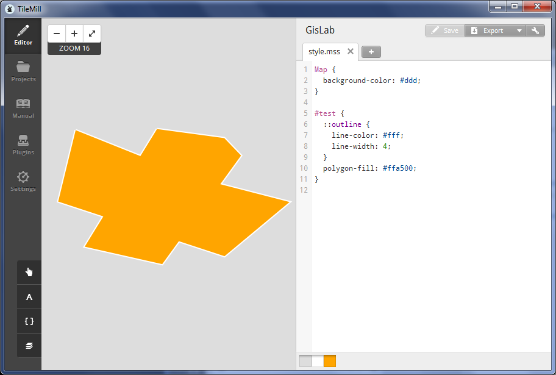
Task: Add a new stylesheet tab
Action: click(371, 52)
